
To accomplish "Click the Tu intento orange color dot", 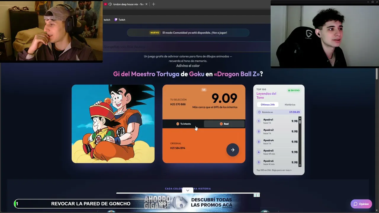I will (178, 124).
